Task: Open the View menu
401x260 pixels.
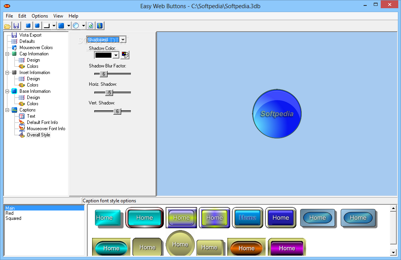Action: (58, 16)
